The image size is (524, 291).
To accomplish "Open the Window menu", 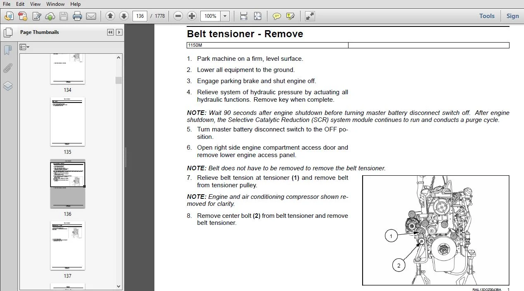I will [55, 4].
